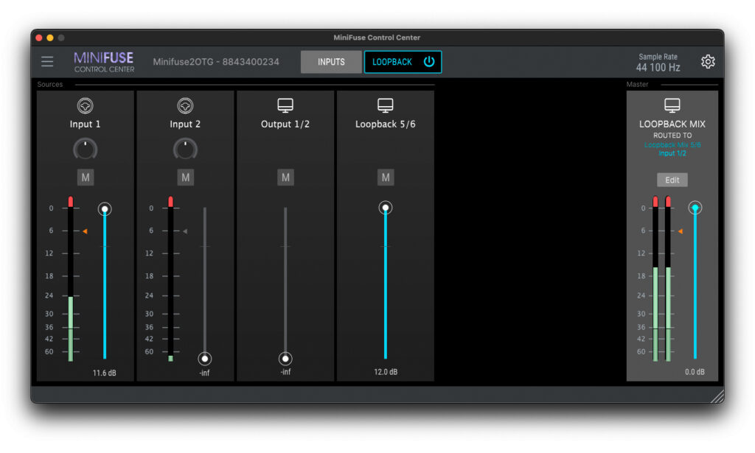Viewport: 755px width, 453px height.
Task: Mute the Loopback 5/6 channel
Action: coord(385,177)
